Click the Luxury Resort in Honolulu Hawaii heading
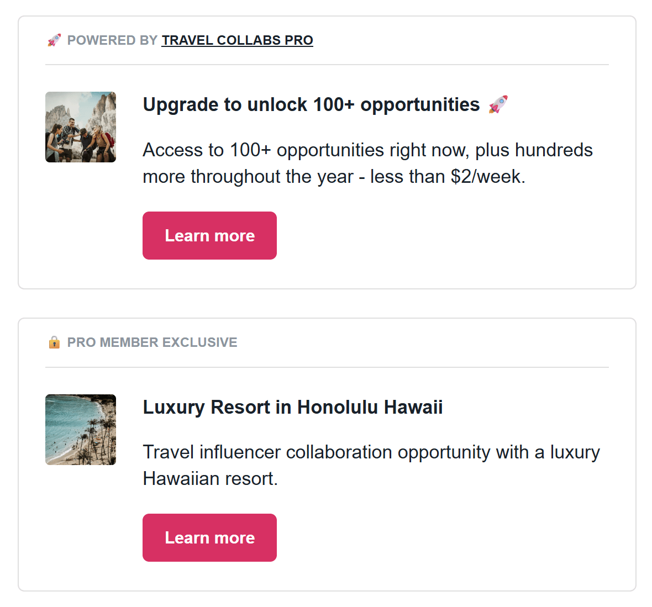The image size is (652, 607). [293, 407]
